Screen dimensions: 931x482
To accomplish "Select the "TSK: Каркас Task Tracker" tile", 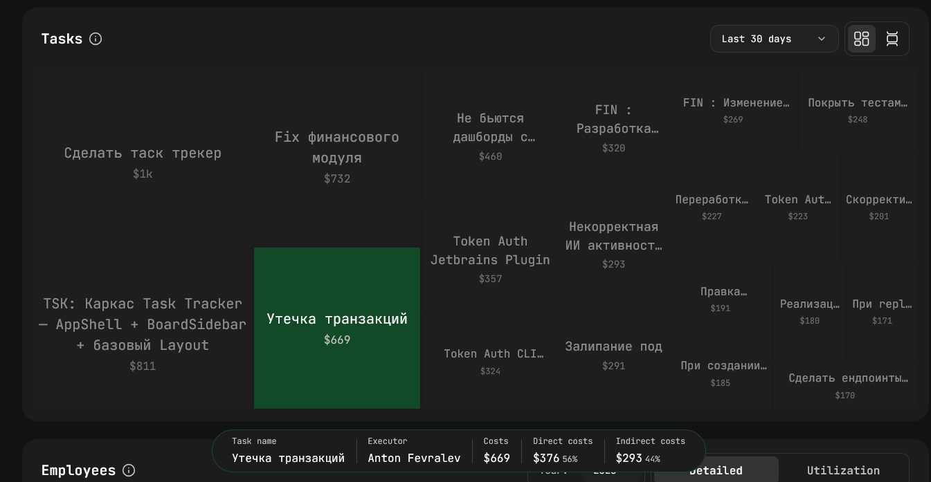I will click(143, 328).
